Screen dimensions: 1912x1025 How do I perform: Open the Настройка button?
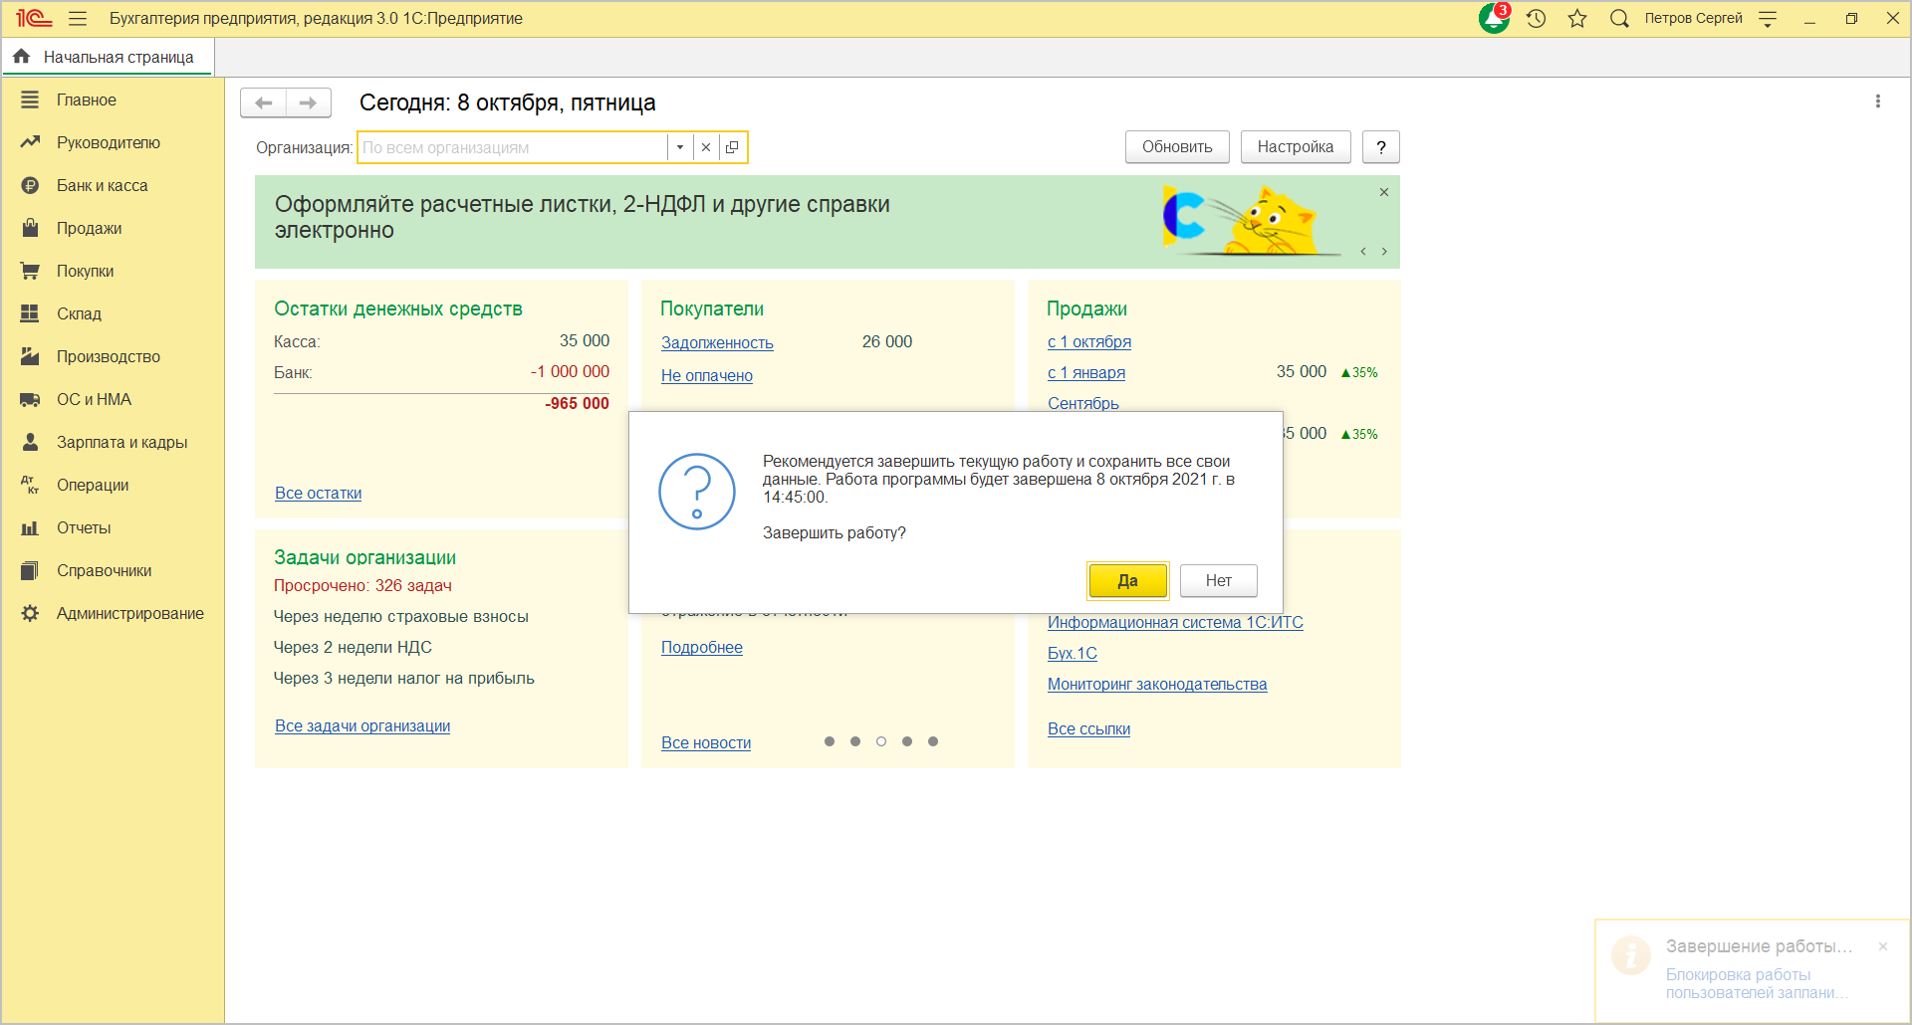[x=1296, y=147]
